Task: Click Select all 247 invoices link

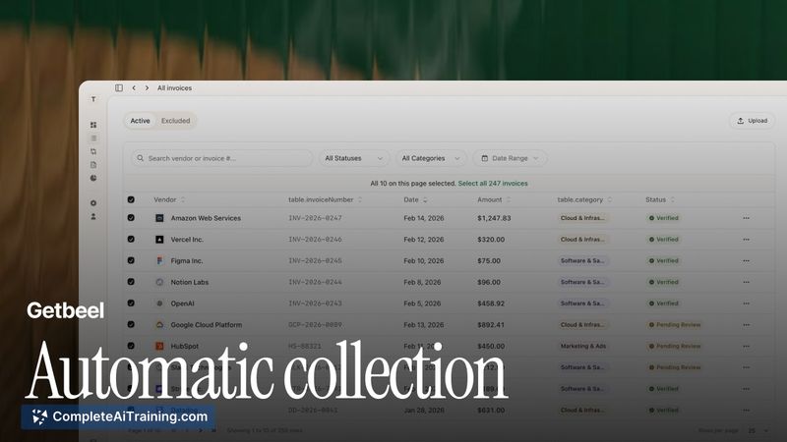Action: click(x=492, y=184)
